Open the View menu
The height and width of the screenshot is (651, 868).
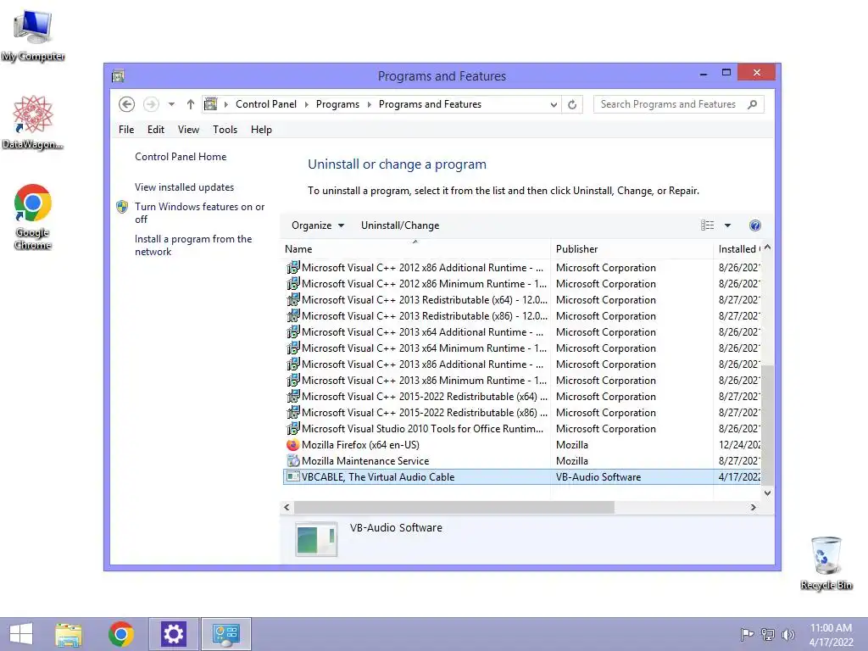point(188,130)
